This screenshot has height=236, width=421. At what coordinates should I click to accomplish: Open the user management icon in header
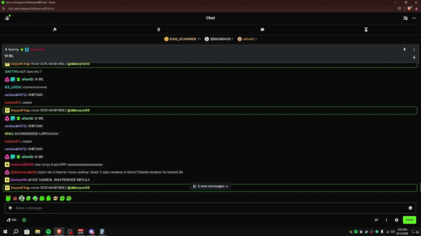(406, 18)
